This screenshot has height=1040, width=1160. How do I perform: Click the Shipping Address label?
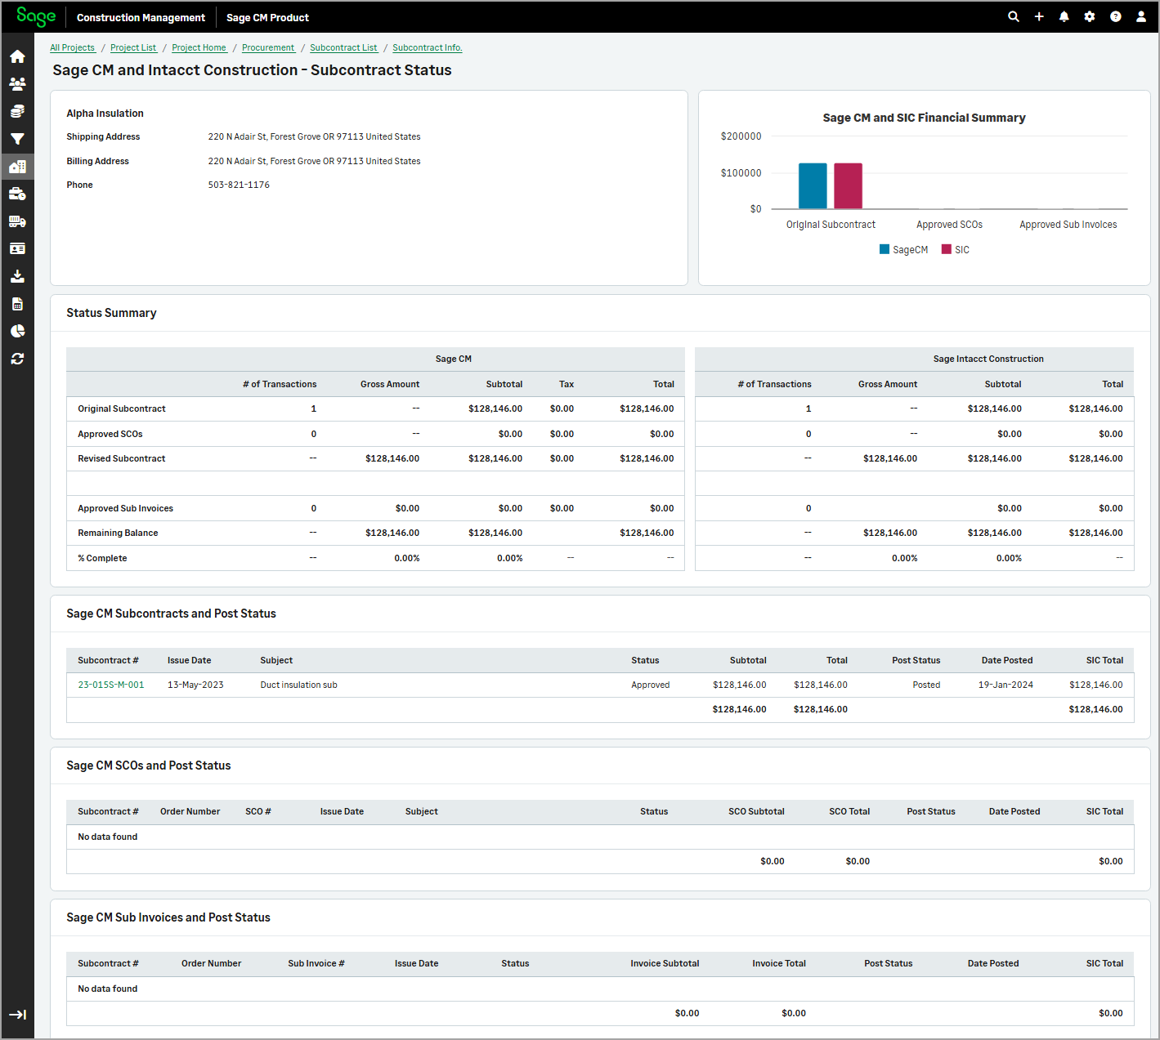point(103,136)
